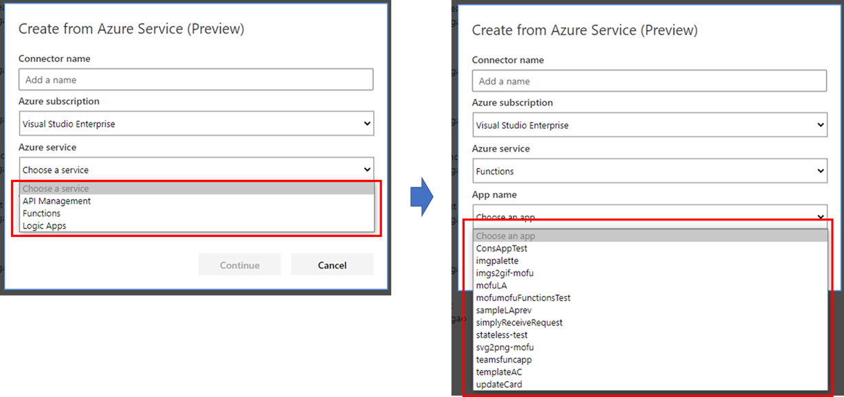Select ConsAppTest from the app list
This screenshot has width=844, height=397.
coord(650,249)
